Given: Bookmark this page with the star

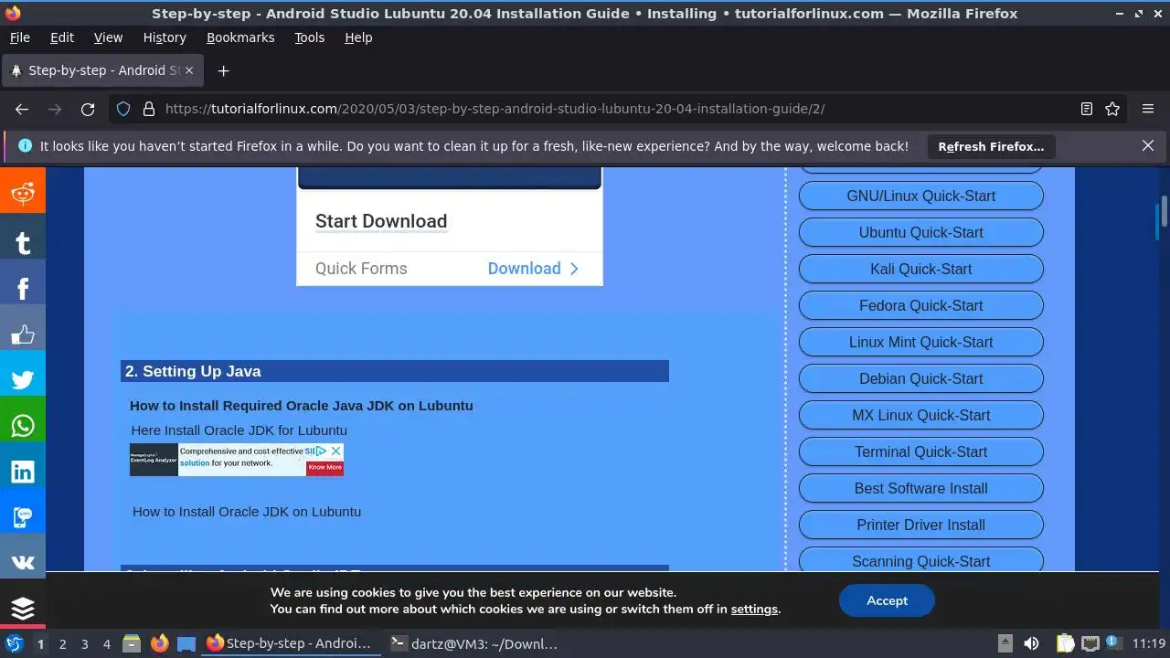Looking at the screenshot, I should coord(1112,109).
